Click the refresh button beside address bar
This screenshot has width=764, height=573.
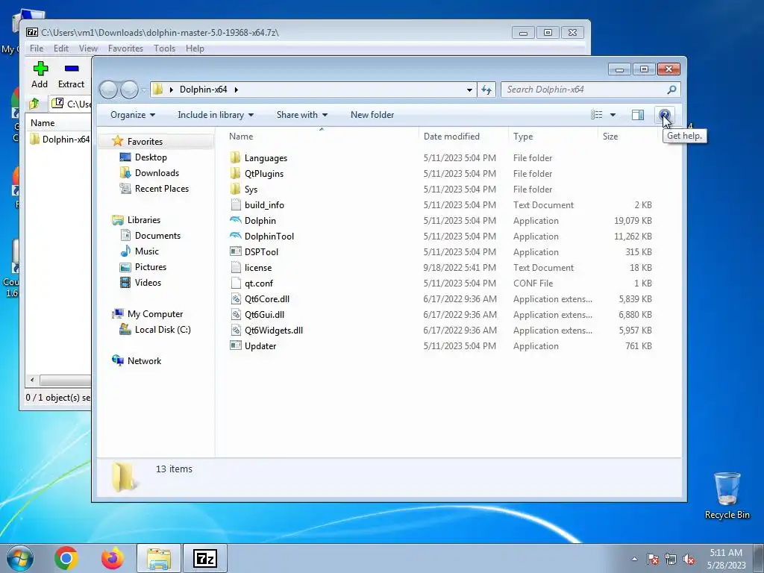pos(486,90)
